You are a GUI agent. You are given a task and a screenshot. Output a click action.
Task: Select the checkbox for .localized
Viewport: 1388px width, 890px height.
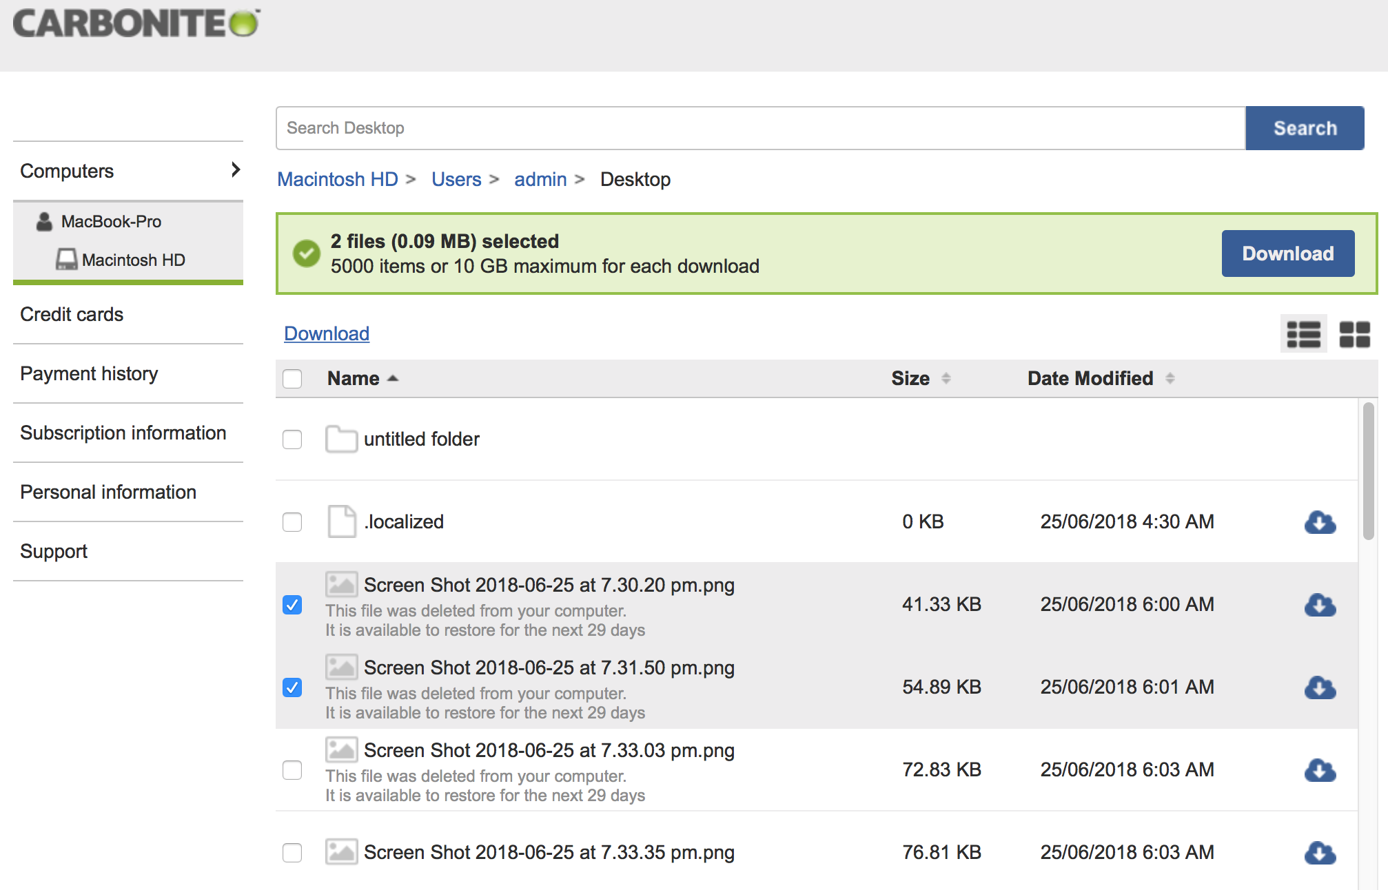pos(292,522)
